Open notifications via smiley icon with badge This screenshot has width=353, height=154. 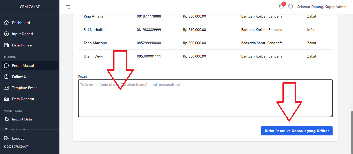click(281, 6)
